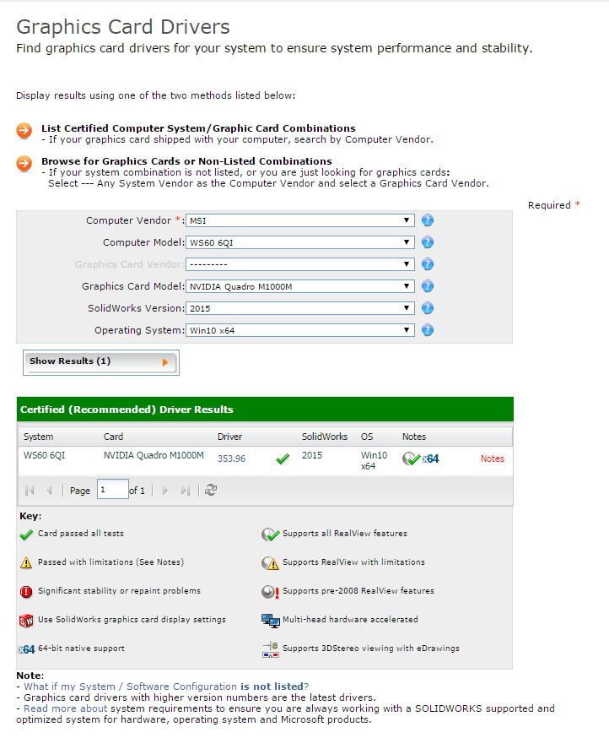
Task: Click help icon next to SolidWorks Version
Action: click(x=428, y=308)
